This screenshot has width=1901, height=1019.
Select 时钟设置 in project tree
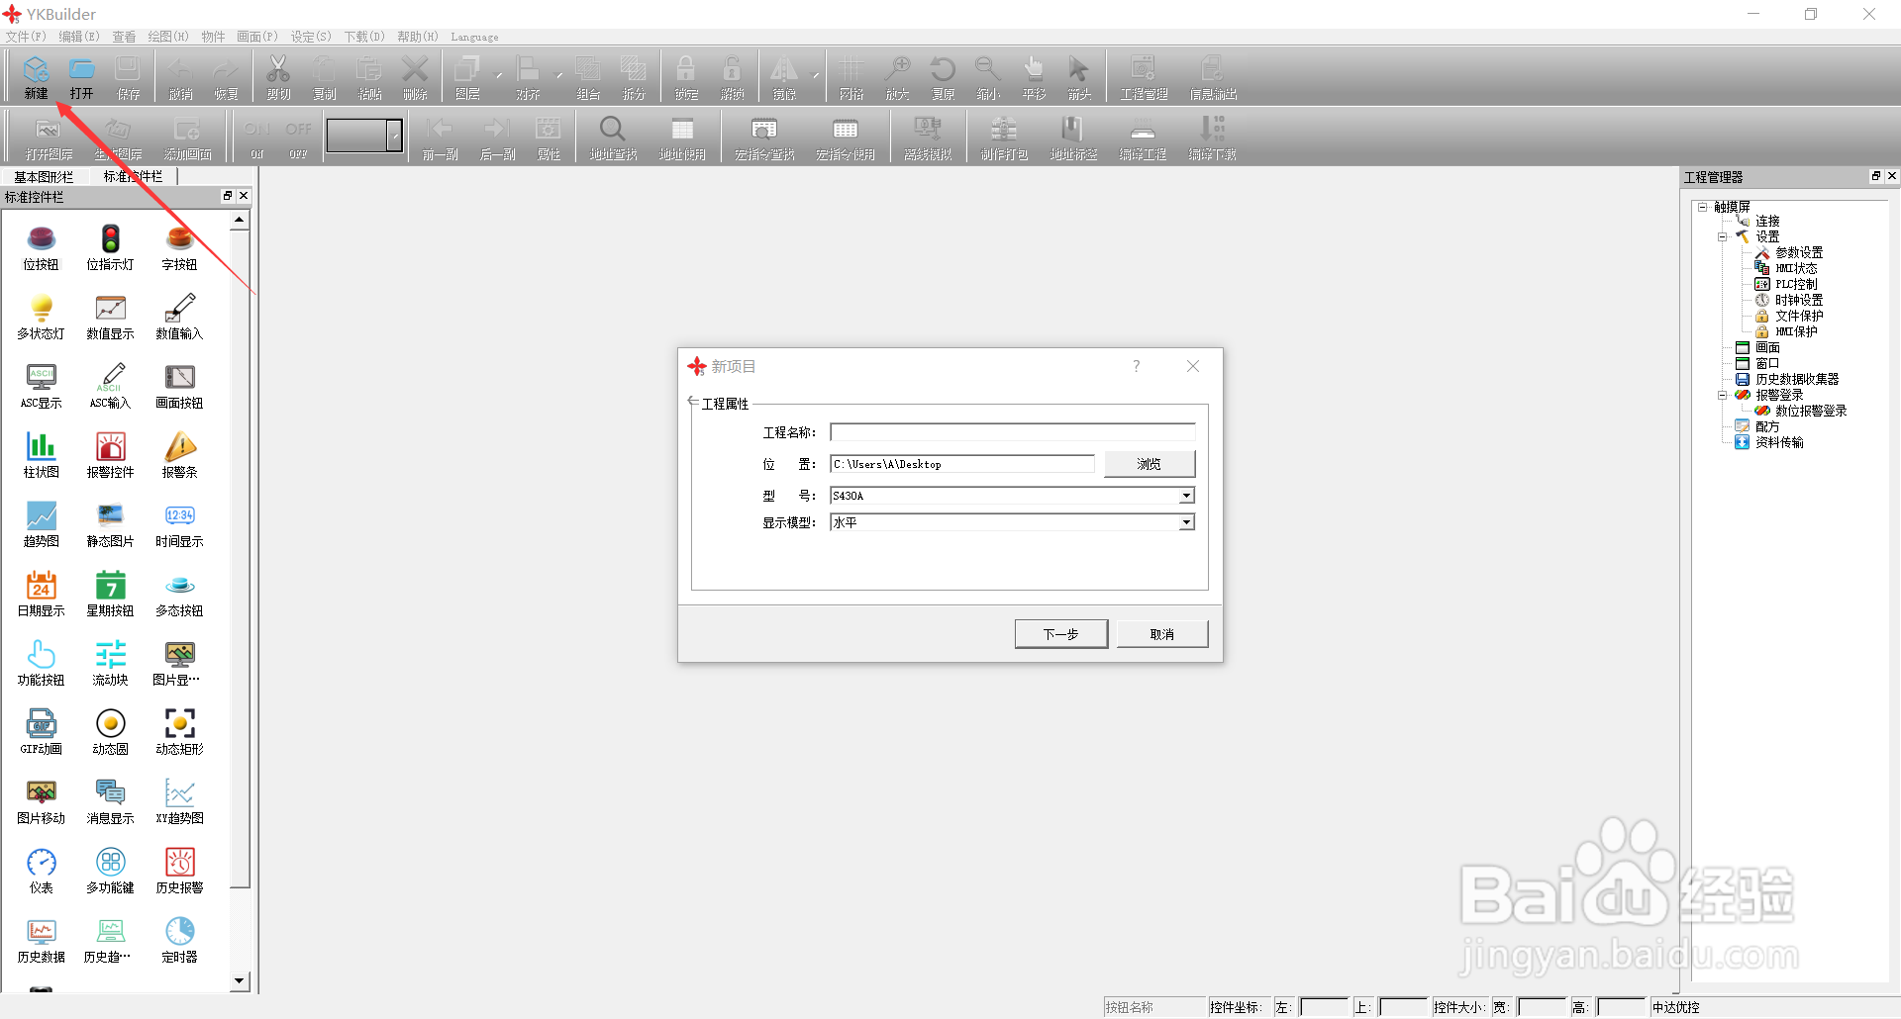(1799, 301)
